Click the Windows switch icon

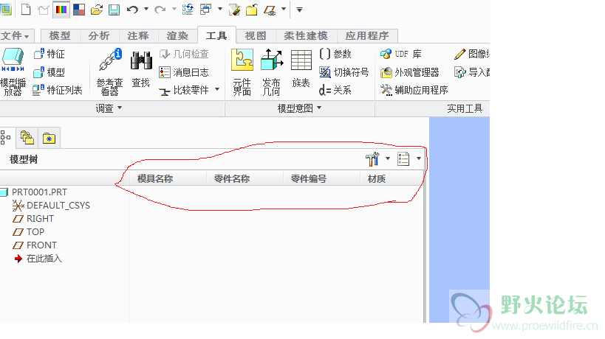pyautogui.click(x=205, y=10)
